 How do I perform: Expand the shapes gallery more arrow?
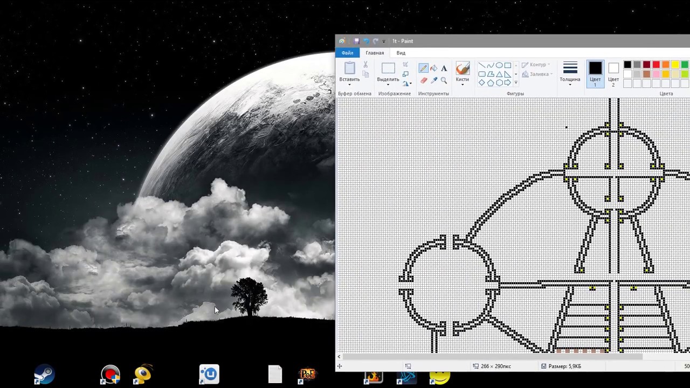click(x=516, y=82)
